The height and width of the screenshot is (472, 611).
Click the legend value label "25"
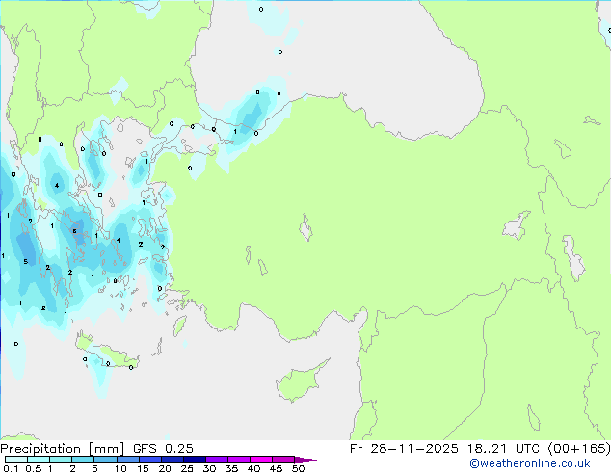(x=187, y=468)
